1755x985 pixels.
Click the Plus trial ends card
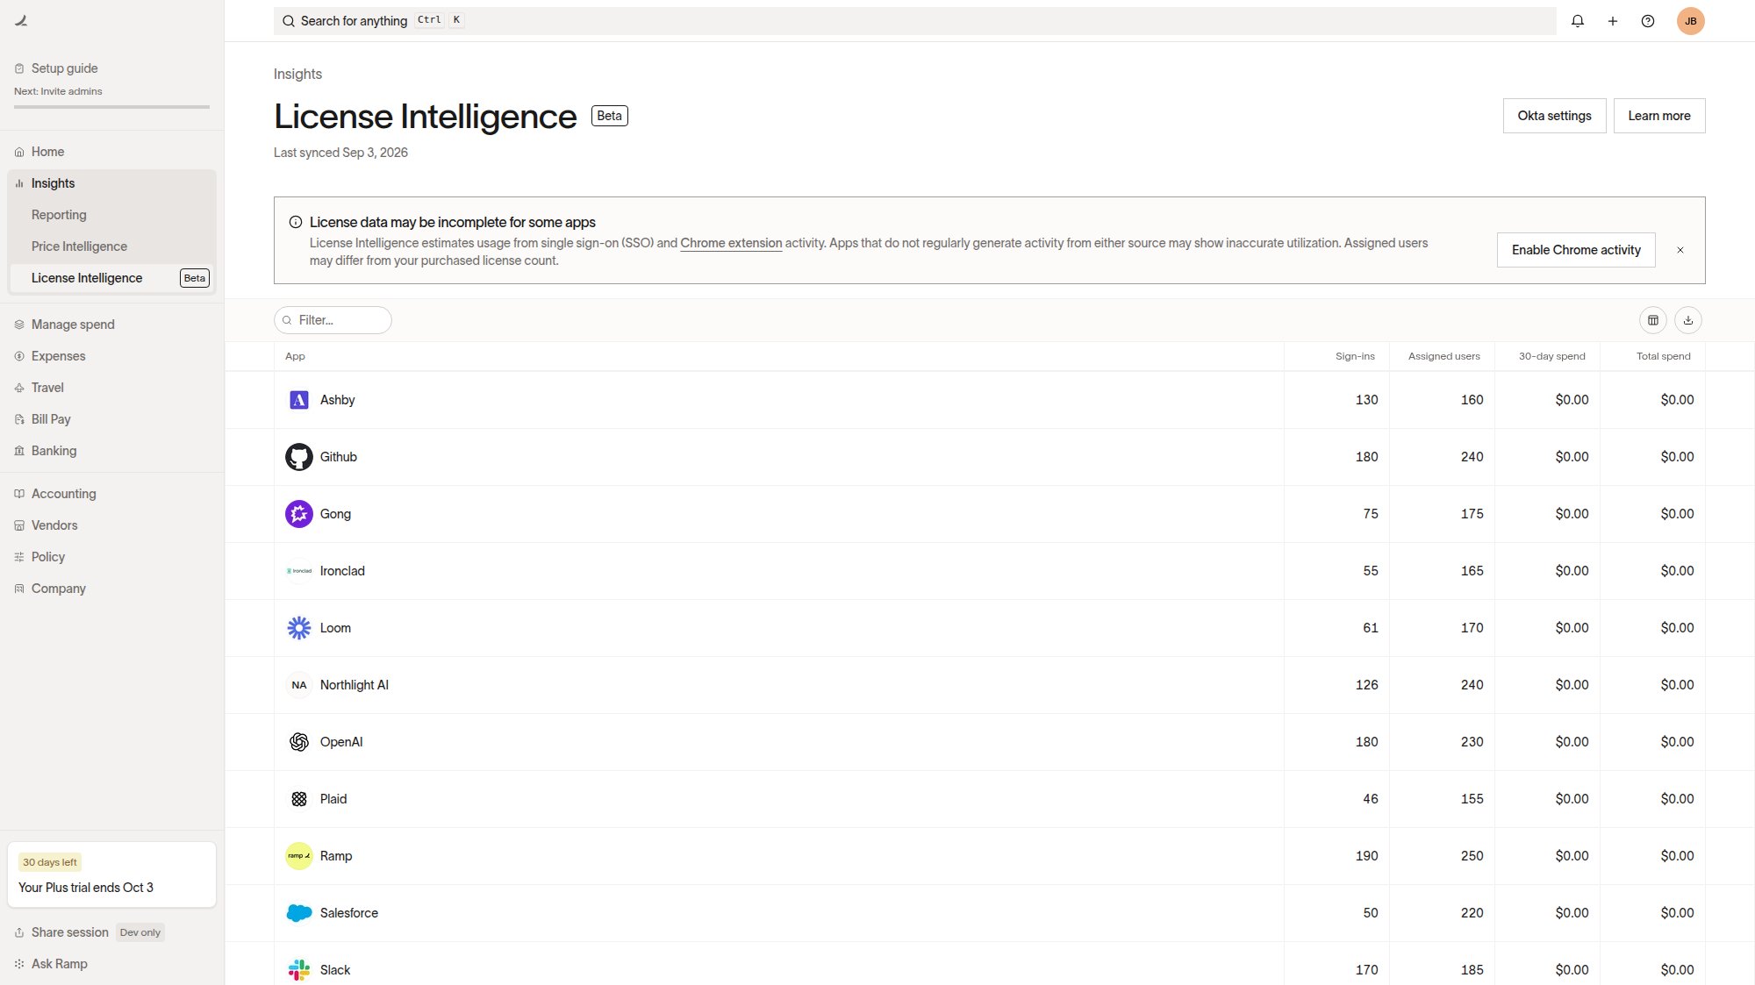tap(111, 874)
